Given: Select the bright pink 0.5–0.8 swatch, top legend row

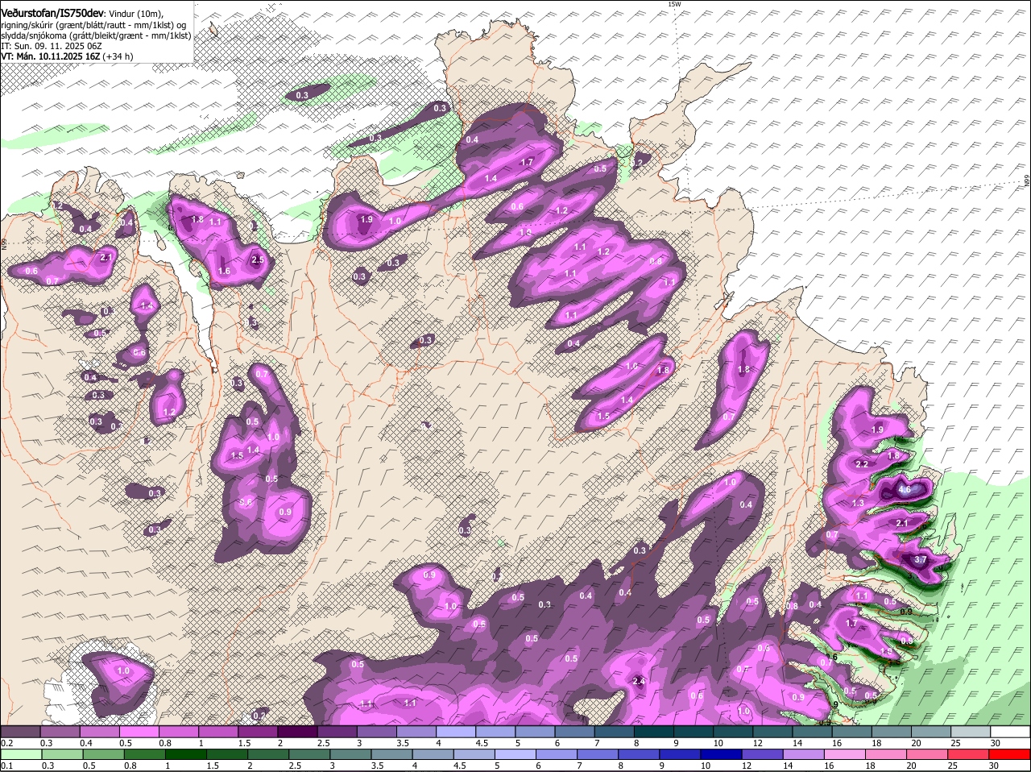Looking at the screenshot, I should point(139,732).
